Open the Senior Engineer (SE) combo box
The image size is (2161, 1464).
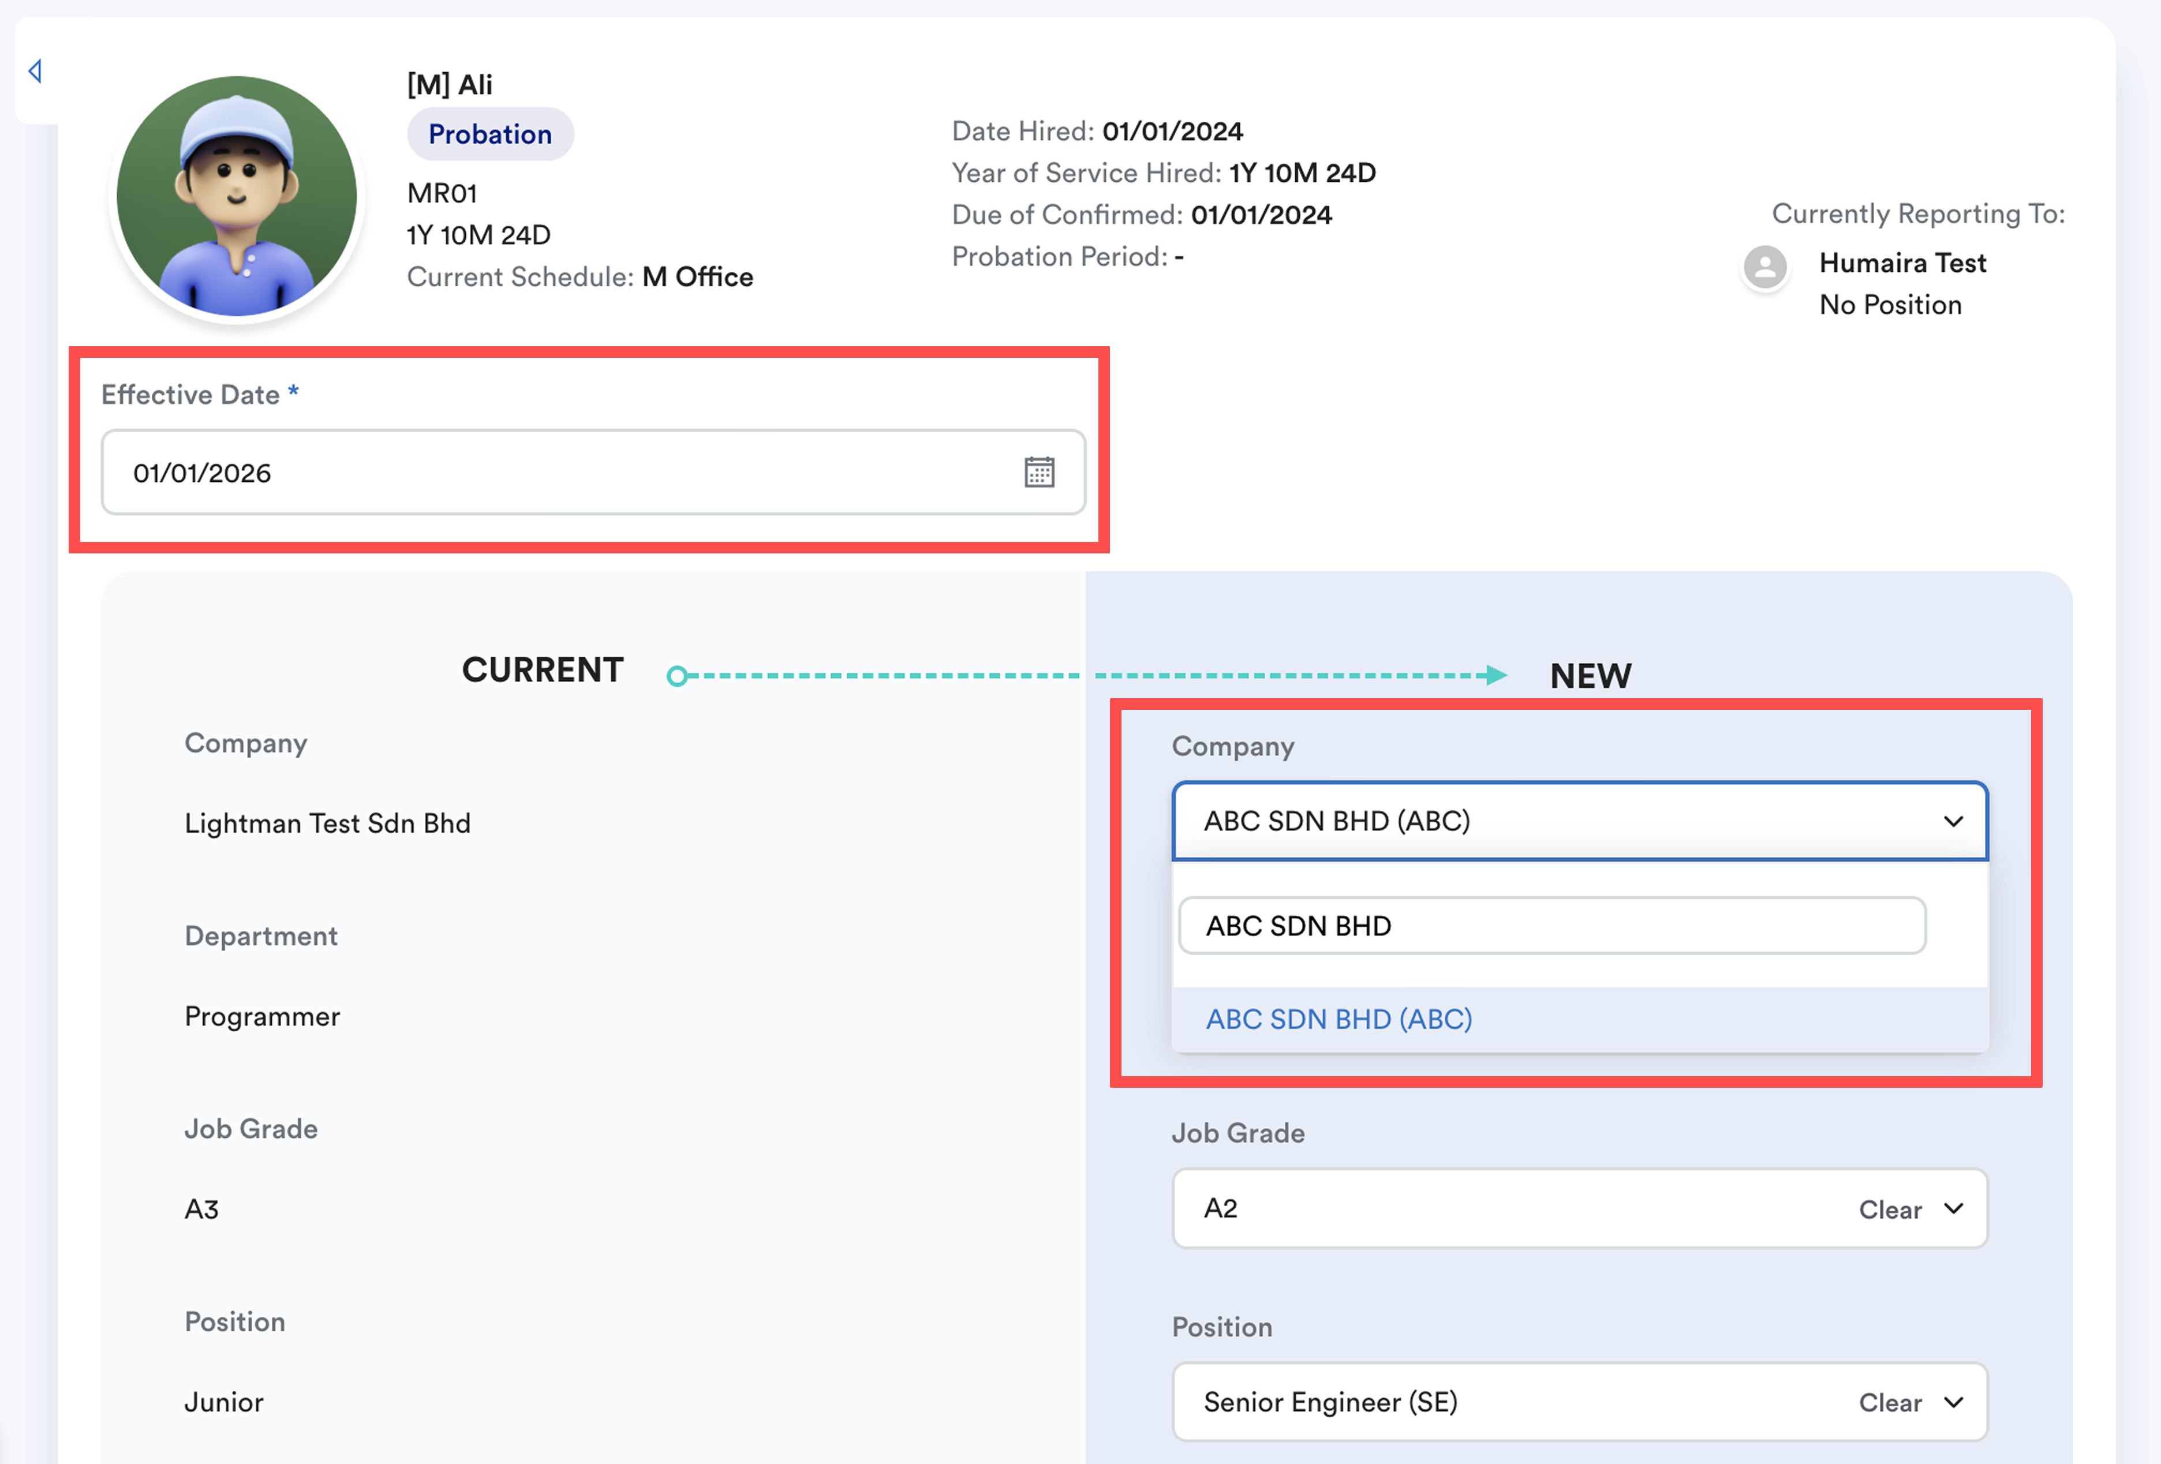[1488, 1402]
